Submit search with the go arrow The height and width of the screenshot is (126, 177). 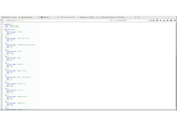(148, 20)
